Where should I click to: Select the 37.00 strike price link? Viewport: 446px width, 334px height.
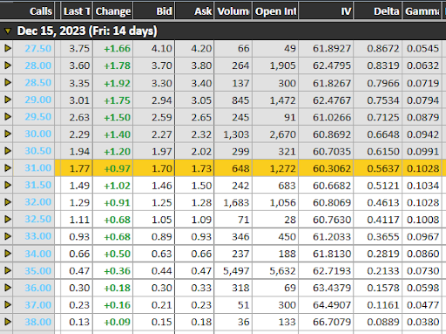(x=38, y=304)
